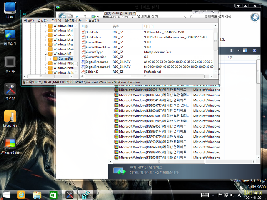The height and width of the screenshot is (200, 267).
Task: Sort by the 데이터 column header
Action: (x=178, y=26)
